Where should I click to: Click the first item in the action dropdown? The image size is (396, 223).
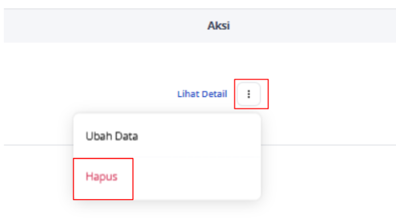[167, 136]
